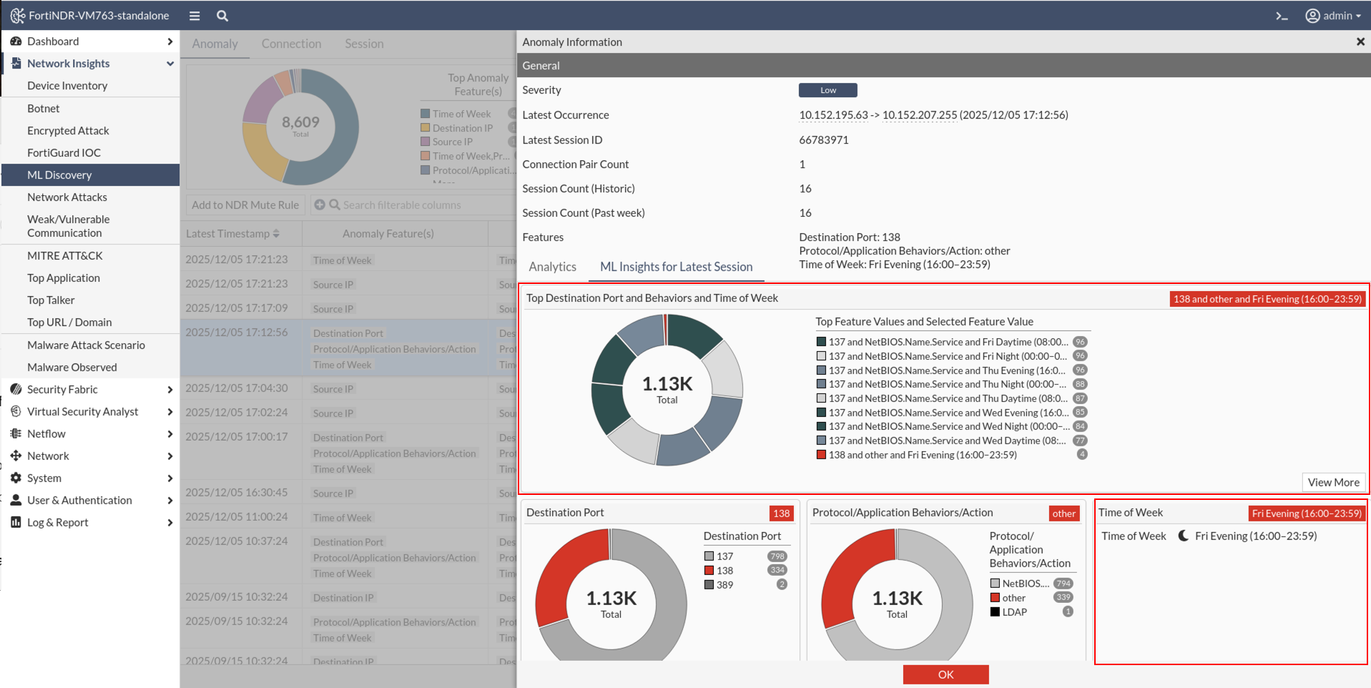Open the admin user dropdown
This screenshot has height=688, width=1371.
point(1333,16)
